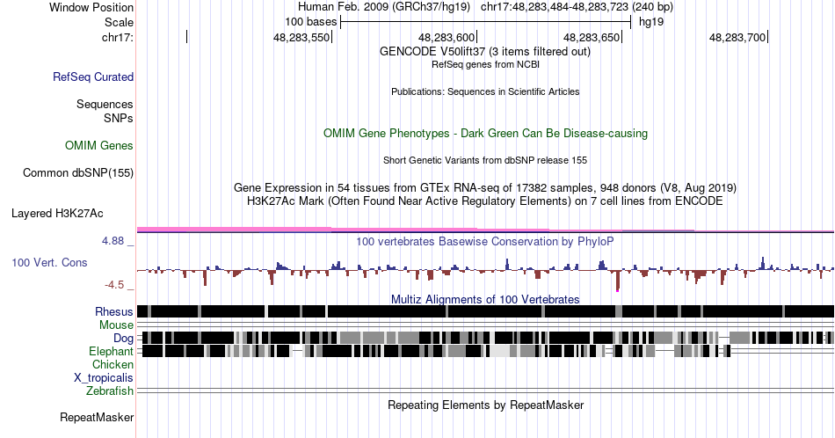The height and width of the screenshot is (438, 835).
Task: Click the OMIM Genes track label
Action: point(99,145)
